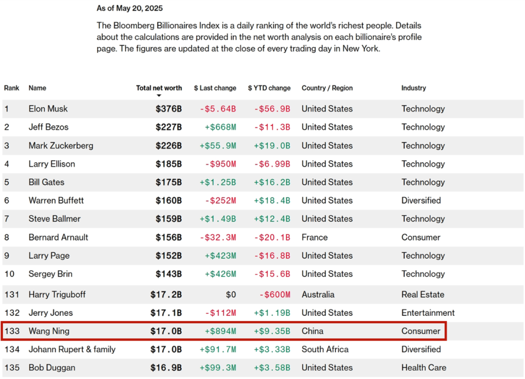This screenshot has height=379, width=525.
Task: Select the South Africa country cell
Action: 325,349
